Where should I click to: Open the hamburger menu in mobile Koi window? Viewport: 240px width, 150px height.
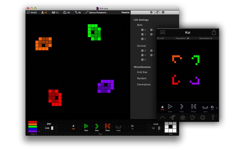(163, 32)
